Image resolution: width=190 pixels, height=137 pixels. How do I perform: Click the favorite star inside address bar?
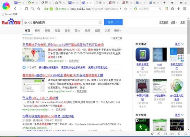[126, 9]
